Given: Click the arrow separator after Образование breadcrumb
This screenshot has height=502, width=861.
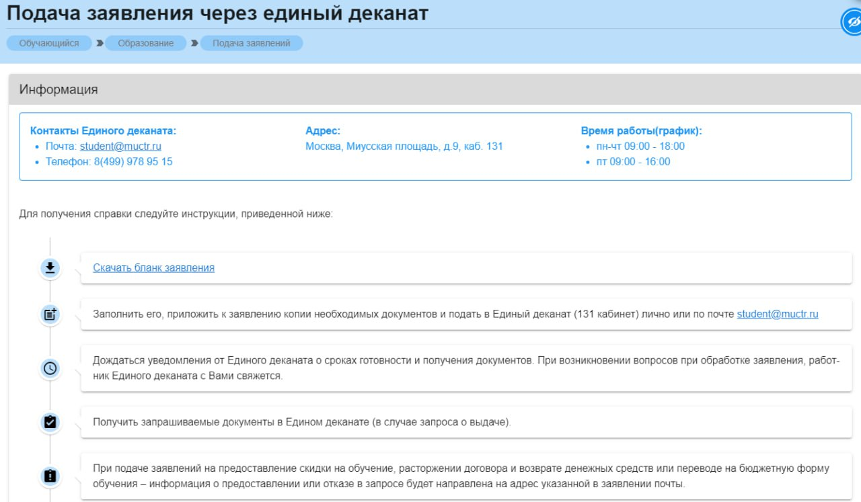Looking at the screenshot, I should tap(194, 43).
